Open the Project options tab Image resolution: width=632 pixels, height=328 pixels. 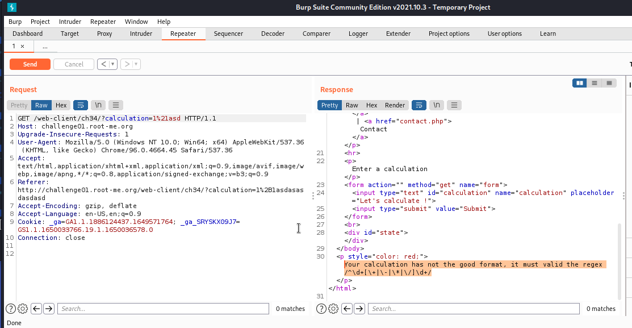point(449,34)
